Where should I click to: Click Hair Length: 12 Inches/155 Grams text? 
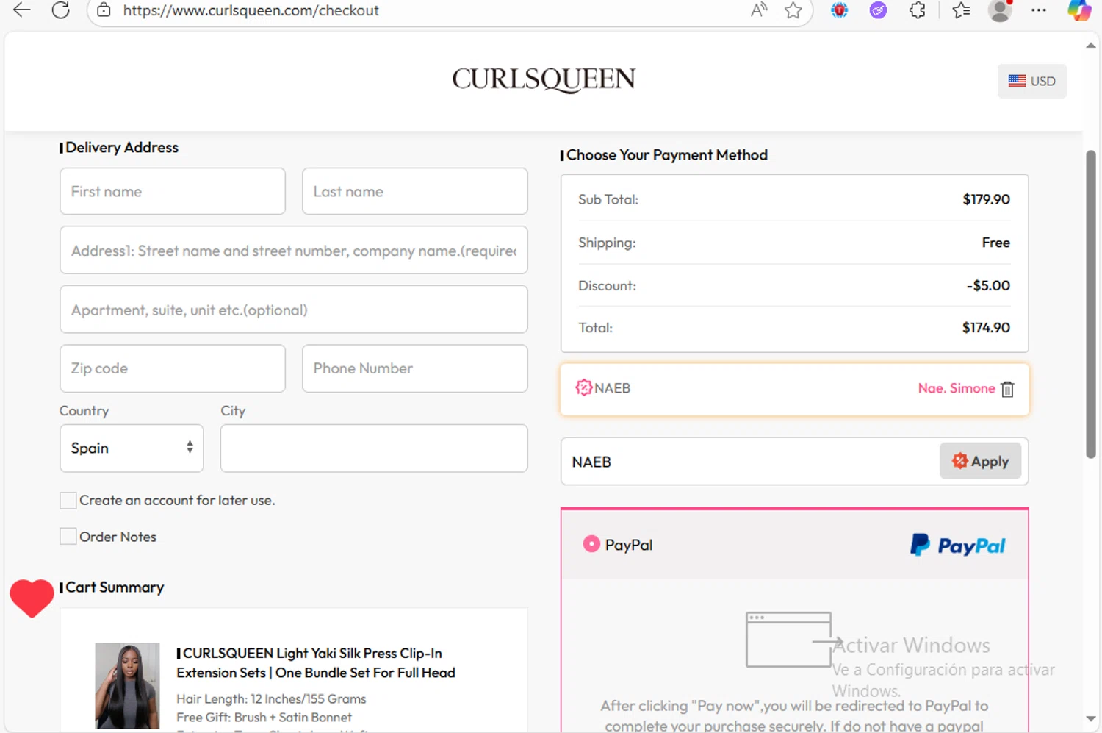coord(271,698)
